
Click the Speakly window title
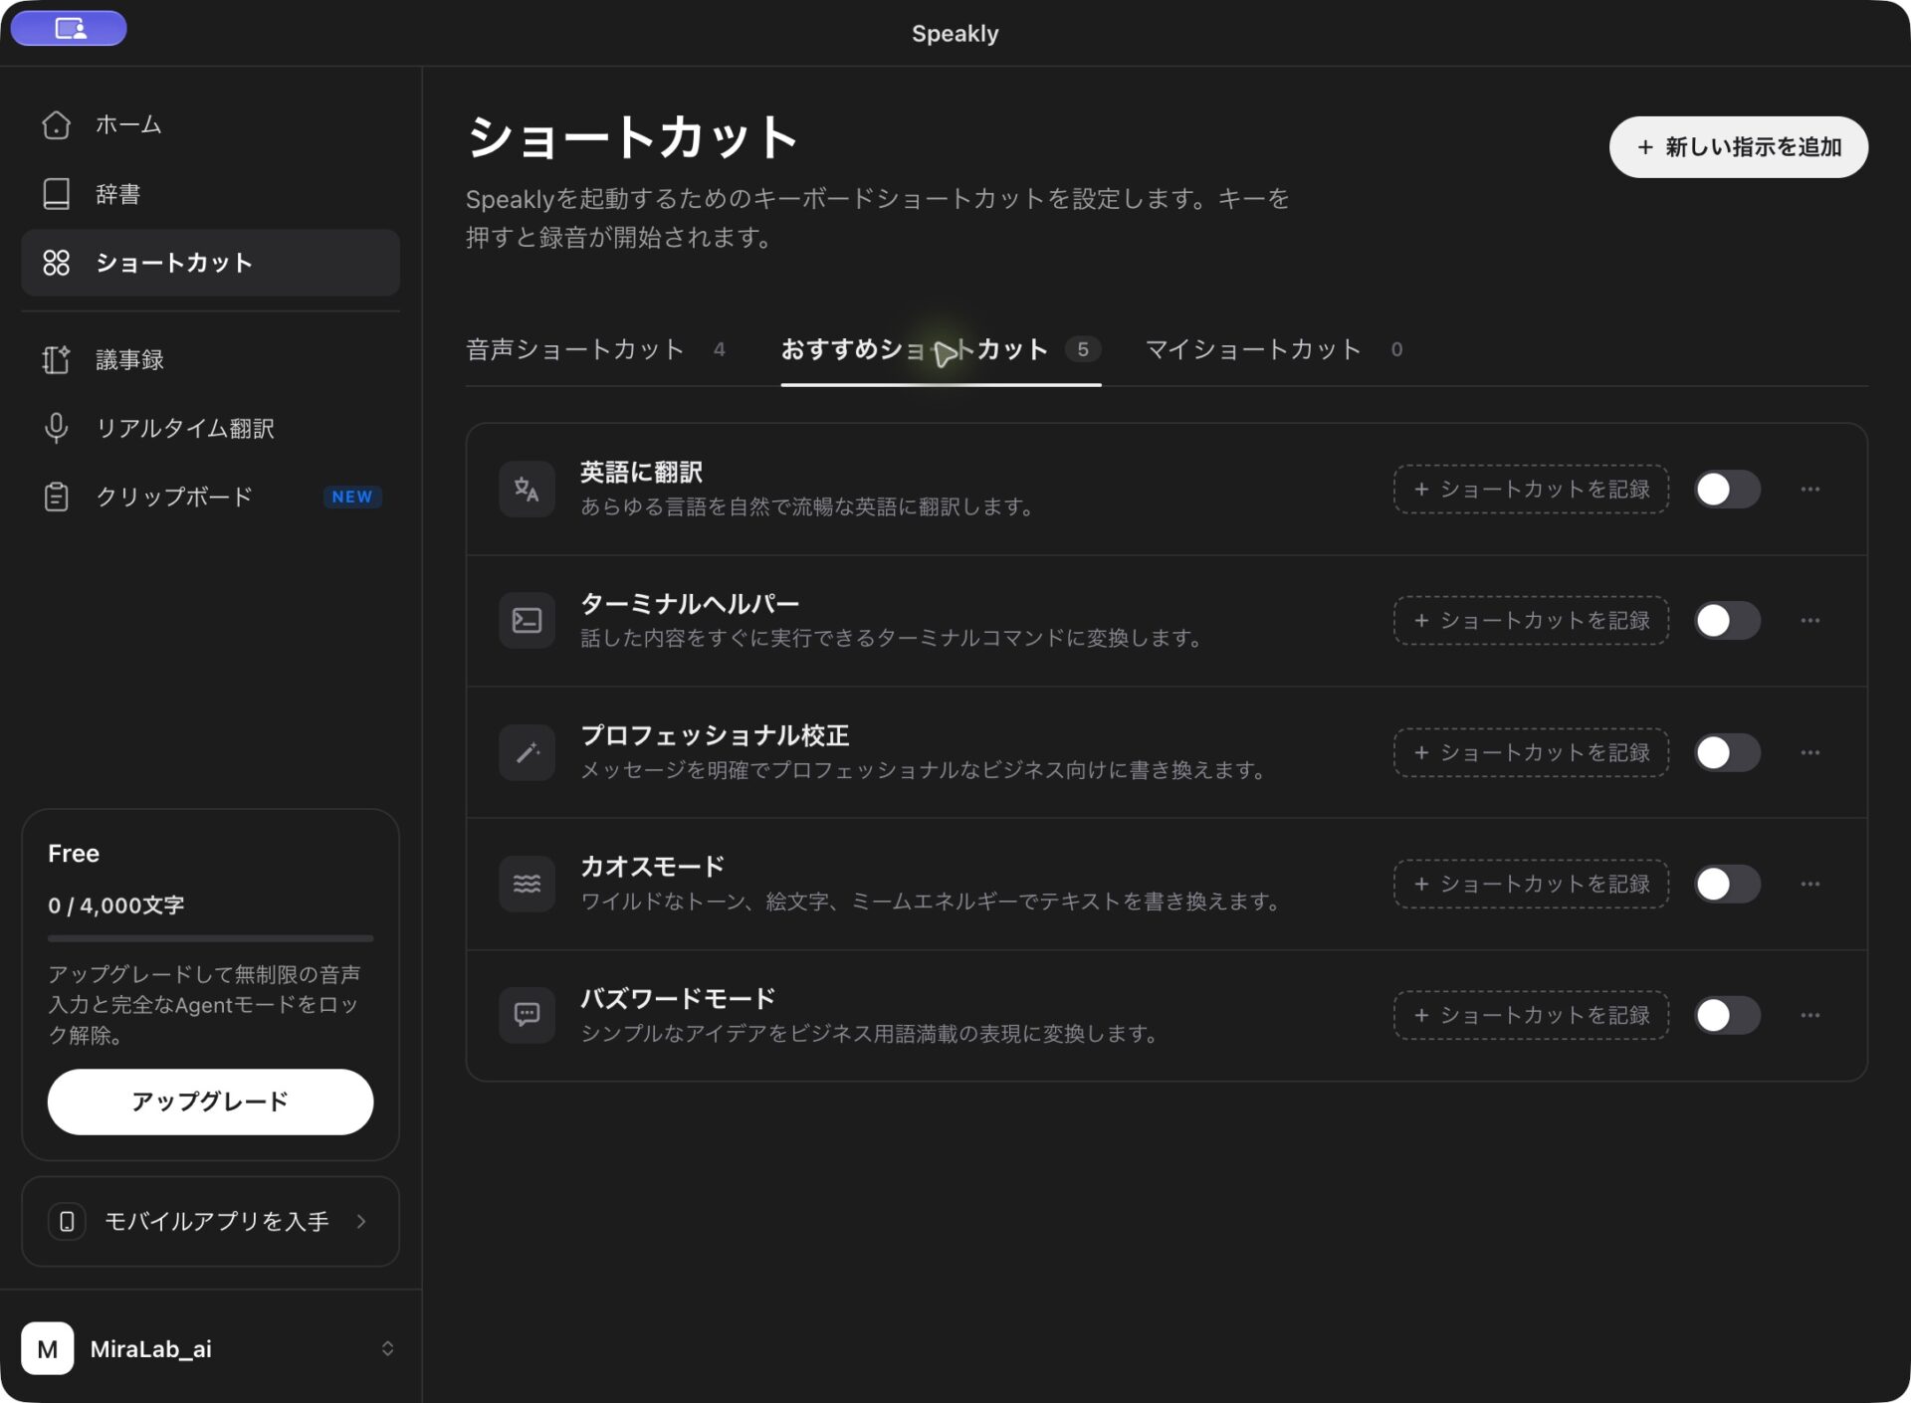(955, 33)
